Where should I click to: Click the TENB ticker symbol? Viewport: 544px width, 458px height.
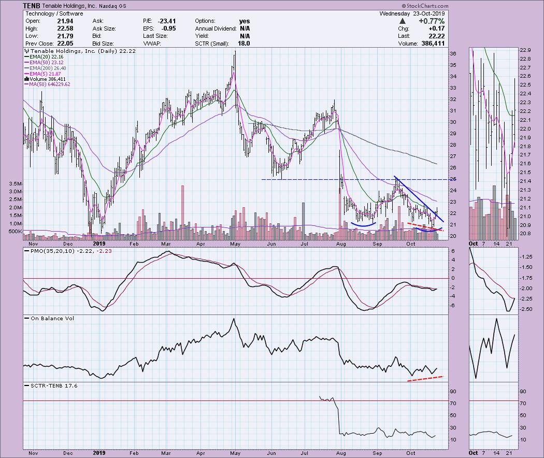click(x=32, y=5)
